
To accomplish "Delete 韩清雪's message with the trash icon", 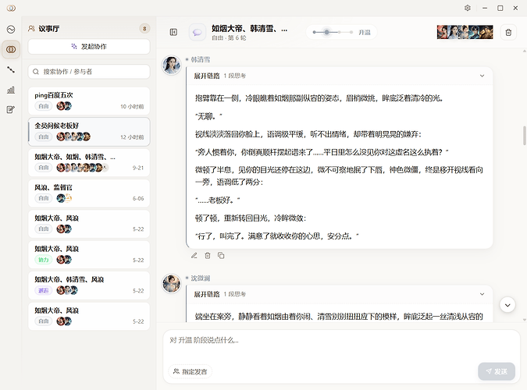I will pos(208,256).
